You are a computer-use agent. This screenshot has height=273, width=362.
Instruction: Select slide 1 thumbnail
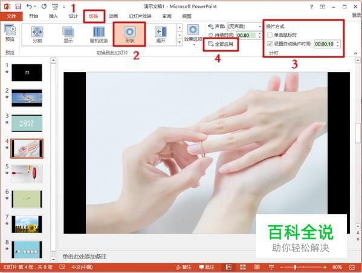point(27,73)
